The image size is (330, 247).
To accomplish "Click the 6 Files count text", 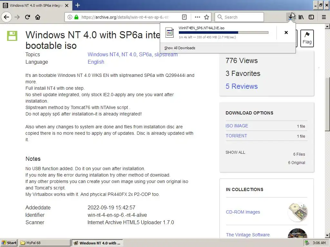I will (299, 154).
